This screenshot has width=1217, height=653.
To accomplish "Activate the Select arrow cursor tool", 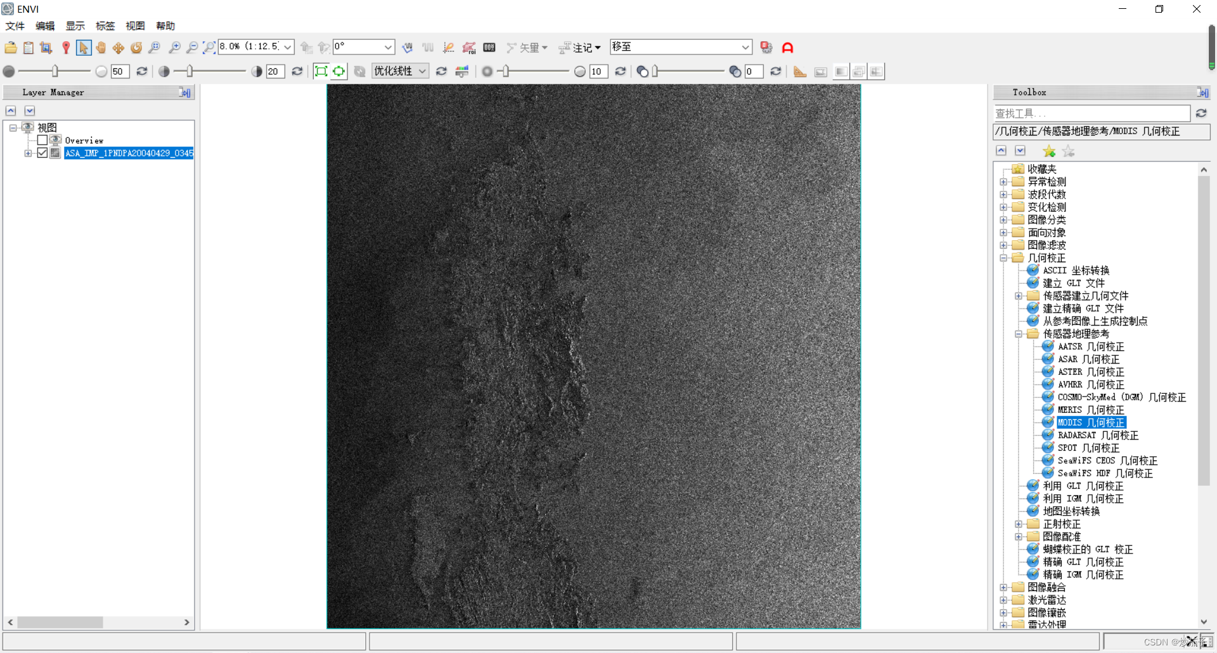I will click(x=83, y=48).
